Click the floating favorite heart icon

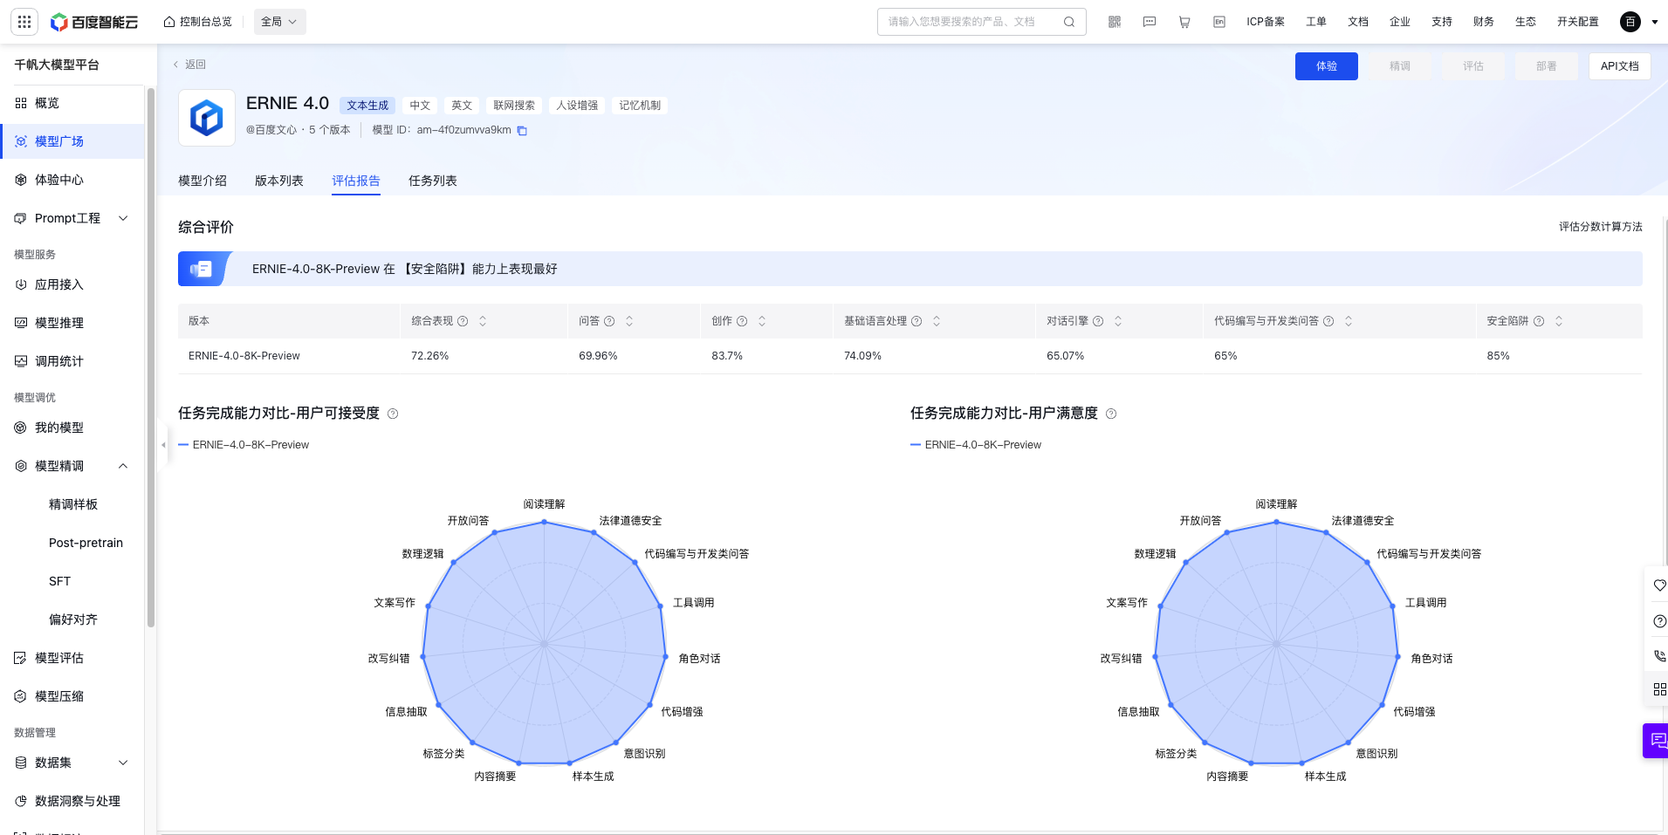pyautogui.click(x=1659, y=585)
